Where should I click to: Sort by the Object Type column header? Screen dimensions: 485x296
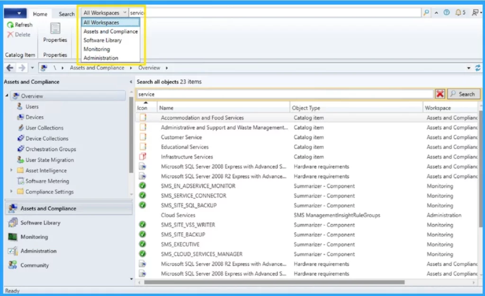pos(356,108)
